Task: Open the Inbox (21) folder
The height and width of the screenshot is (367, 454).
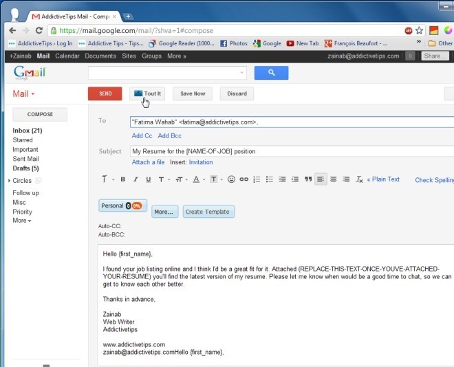Action: coord(28,131)
